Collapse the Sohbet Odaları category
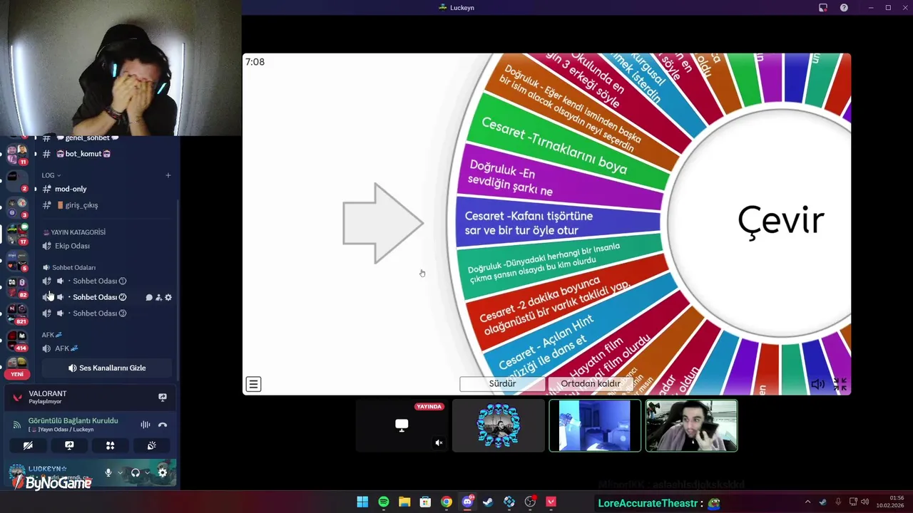The image size is (913, 513). click(69, 268)
